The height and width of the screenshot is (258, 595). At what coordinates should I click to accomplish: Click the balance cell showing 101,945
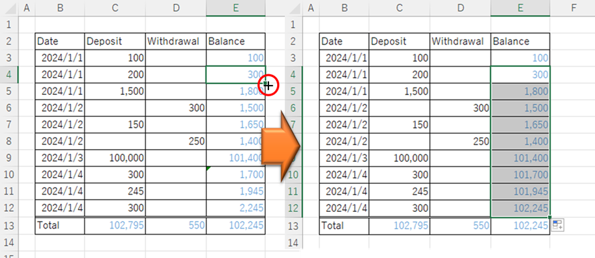click(520, 192)
